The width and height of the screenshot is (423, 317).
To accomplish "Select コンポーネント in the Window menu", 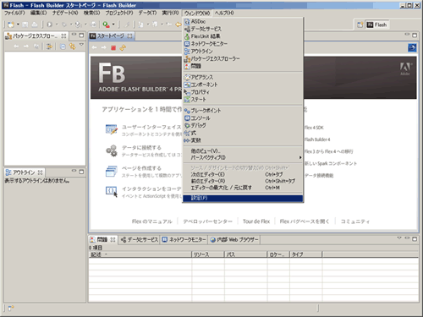I will [243, 85].
